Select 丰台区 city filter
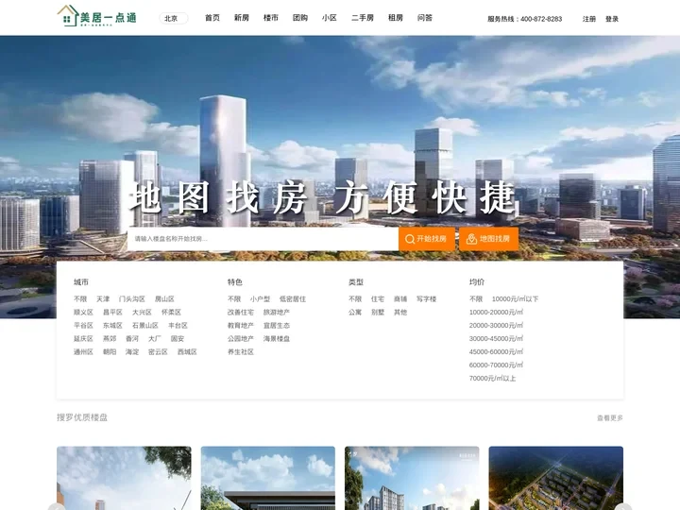This screenshot has height=510, width=680. coord(178,325)
